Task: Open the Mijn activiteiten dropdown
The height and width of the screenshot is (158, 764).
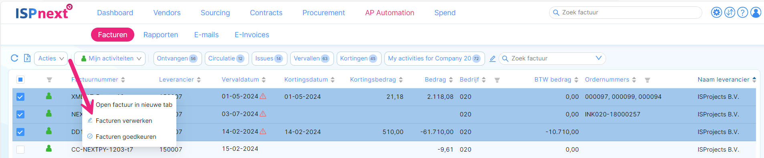Action: tap(111, 58)
